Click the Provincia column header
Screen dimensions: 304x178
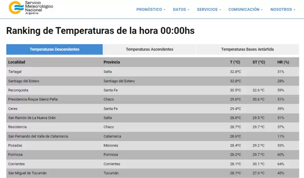tap(112, 62)
